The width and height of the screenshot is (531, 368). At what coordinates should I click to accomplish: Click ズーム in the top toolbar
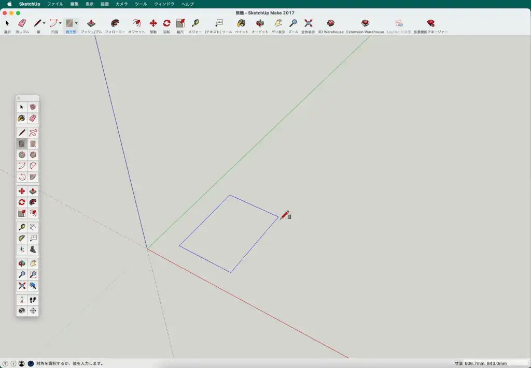pos(294,26)
